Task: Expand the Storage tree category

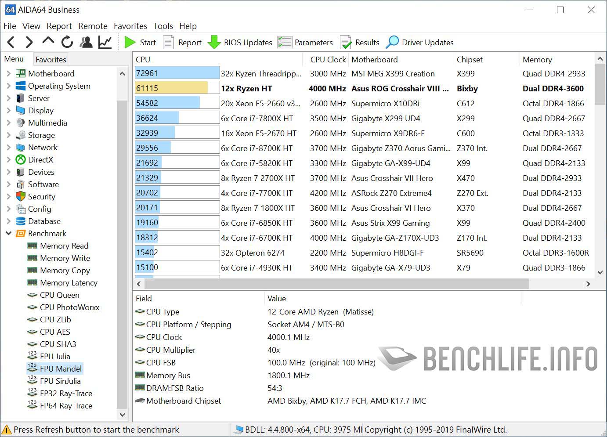Action: pos(8,135)
